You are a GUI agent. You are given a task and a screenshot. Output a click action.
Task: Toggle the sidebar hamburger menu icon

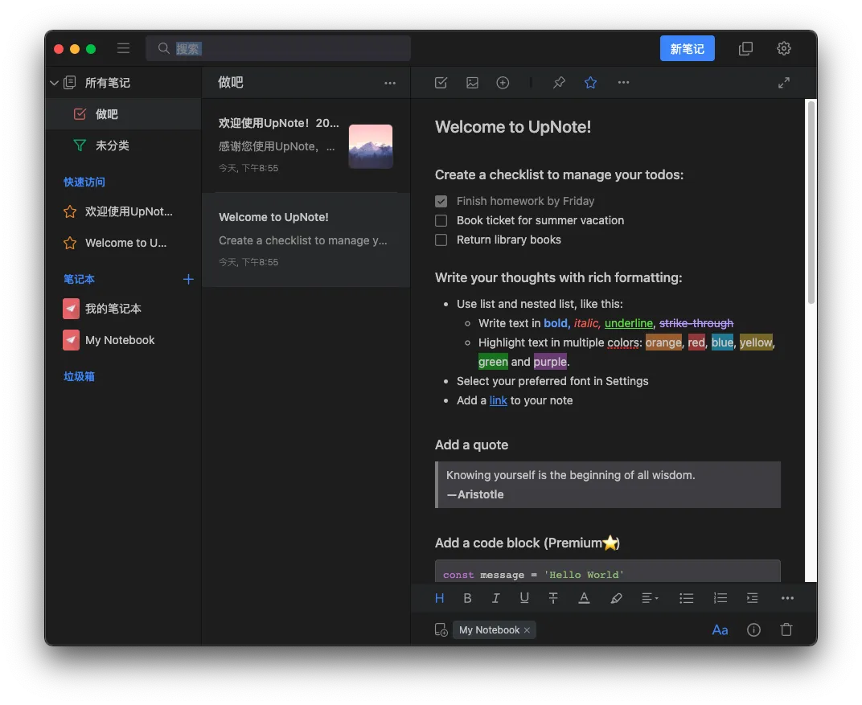pyautogui.click(x=123, y=48)
